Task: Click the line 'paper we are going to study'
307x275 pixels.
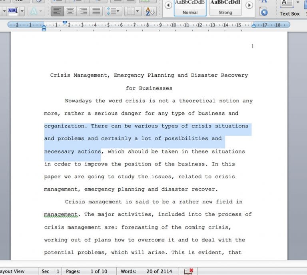Action: 140,177
